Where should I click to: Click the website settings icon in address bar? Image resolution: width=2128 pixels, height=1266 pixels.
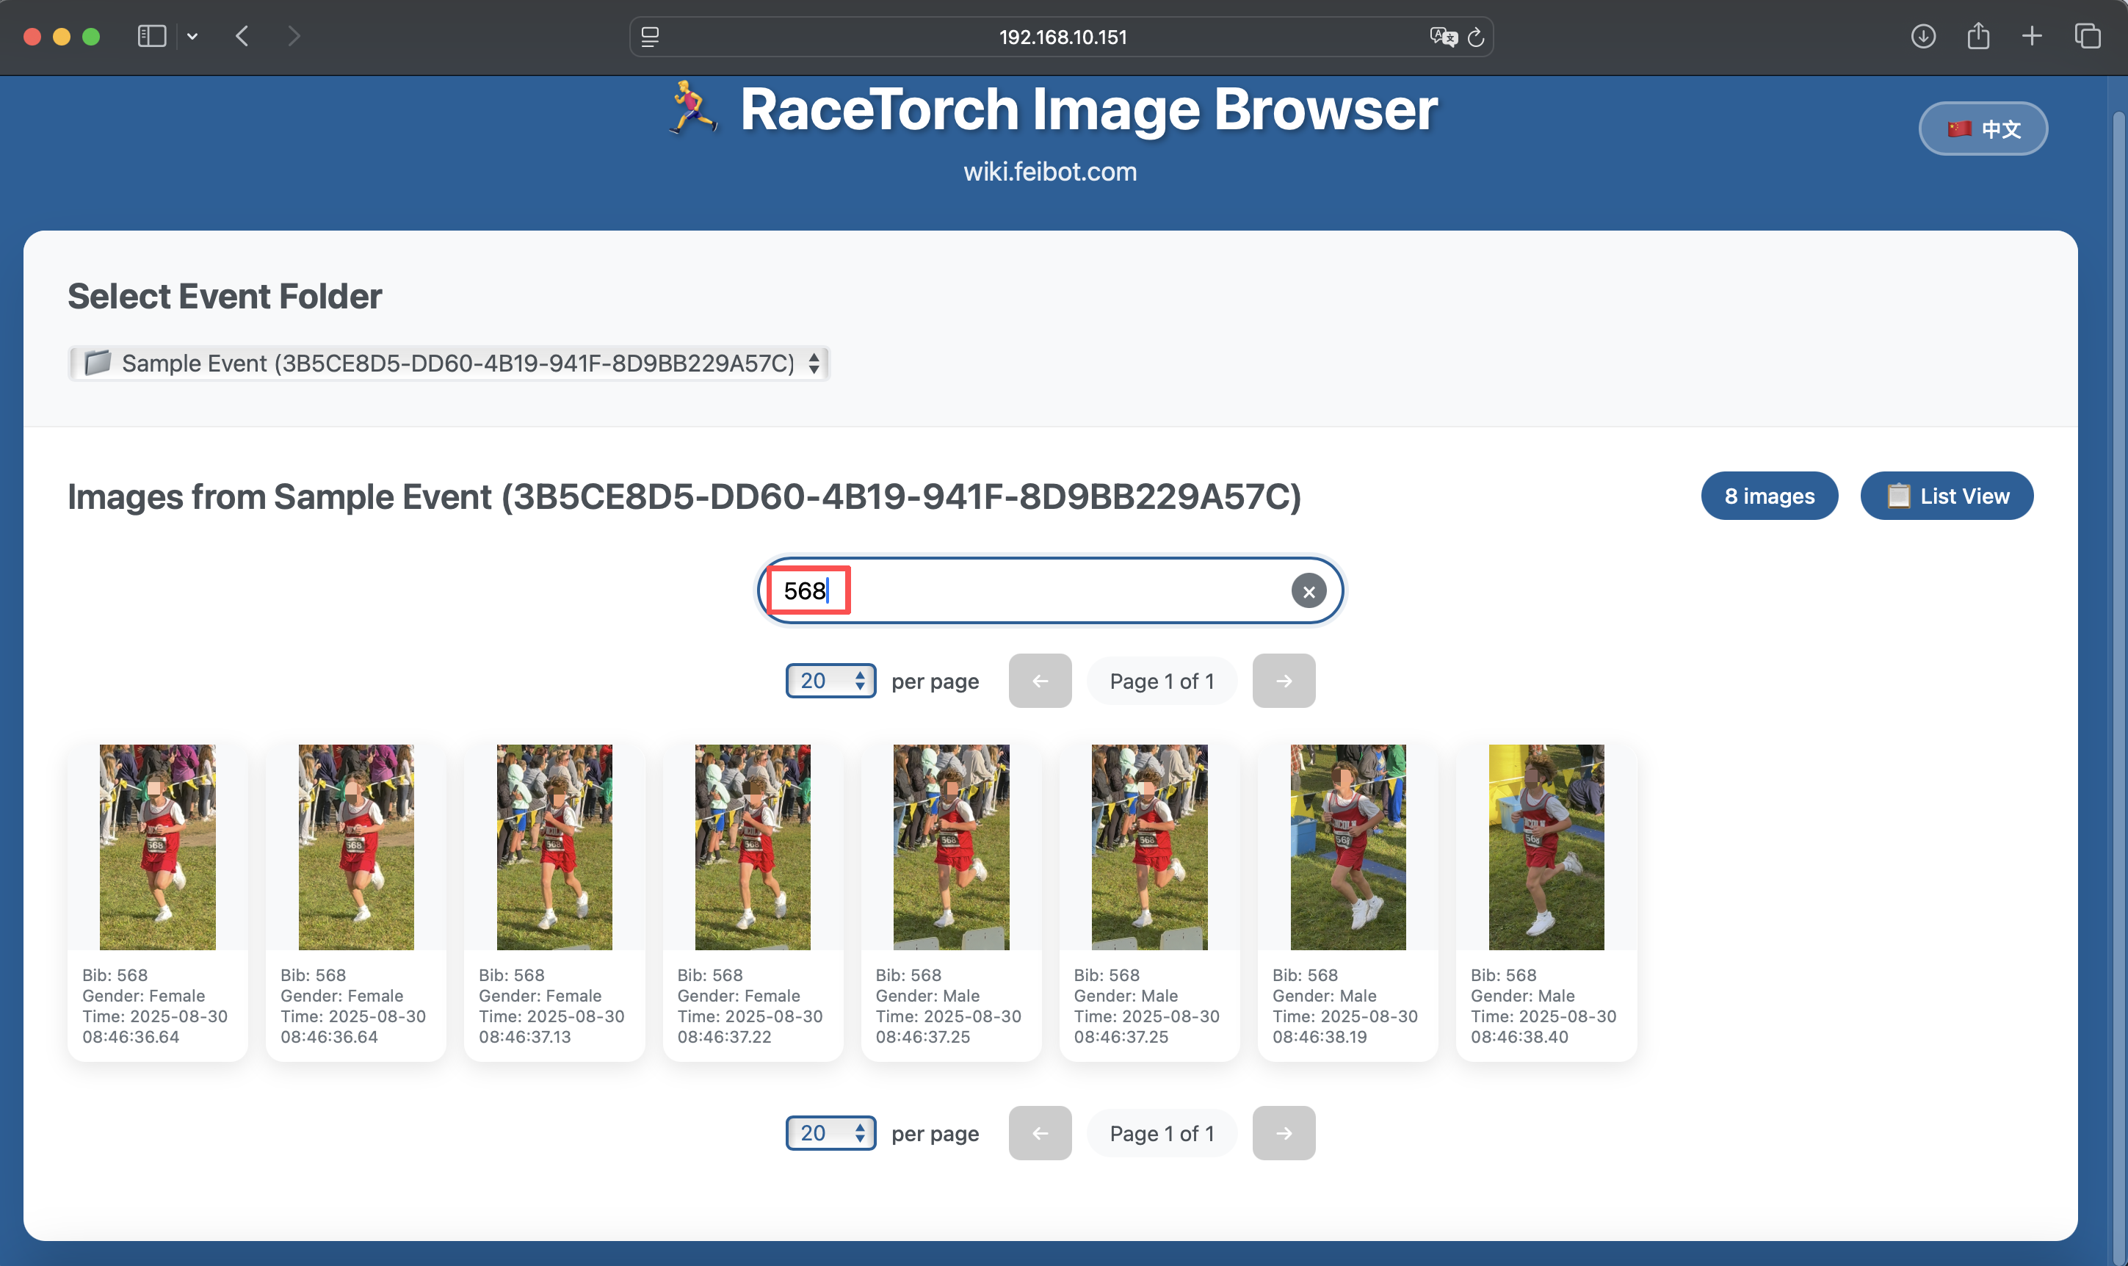650,37
